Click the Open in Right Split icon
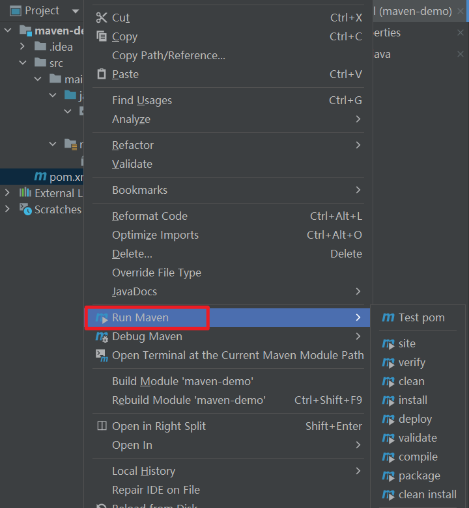This screenshot has width=469, height=508. coord(102,426)
